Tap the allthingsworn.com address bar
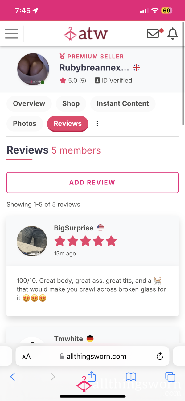This screenshot has width=185, height=401. coord(92,356)
